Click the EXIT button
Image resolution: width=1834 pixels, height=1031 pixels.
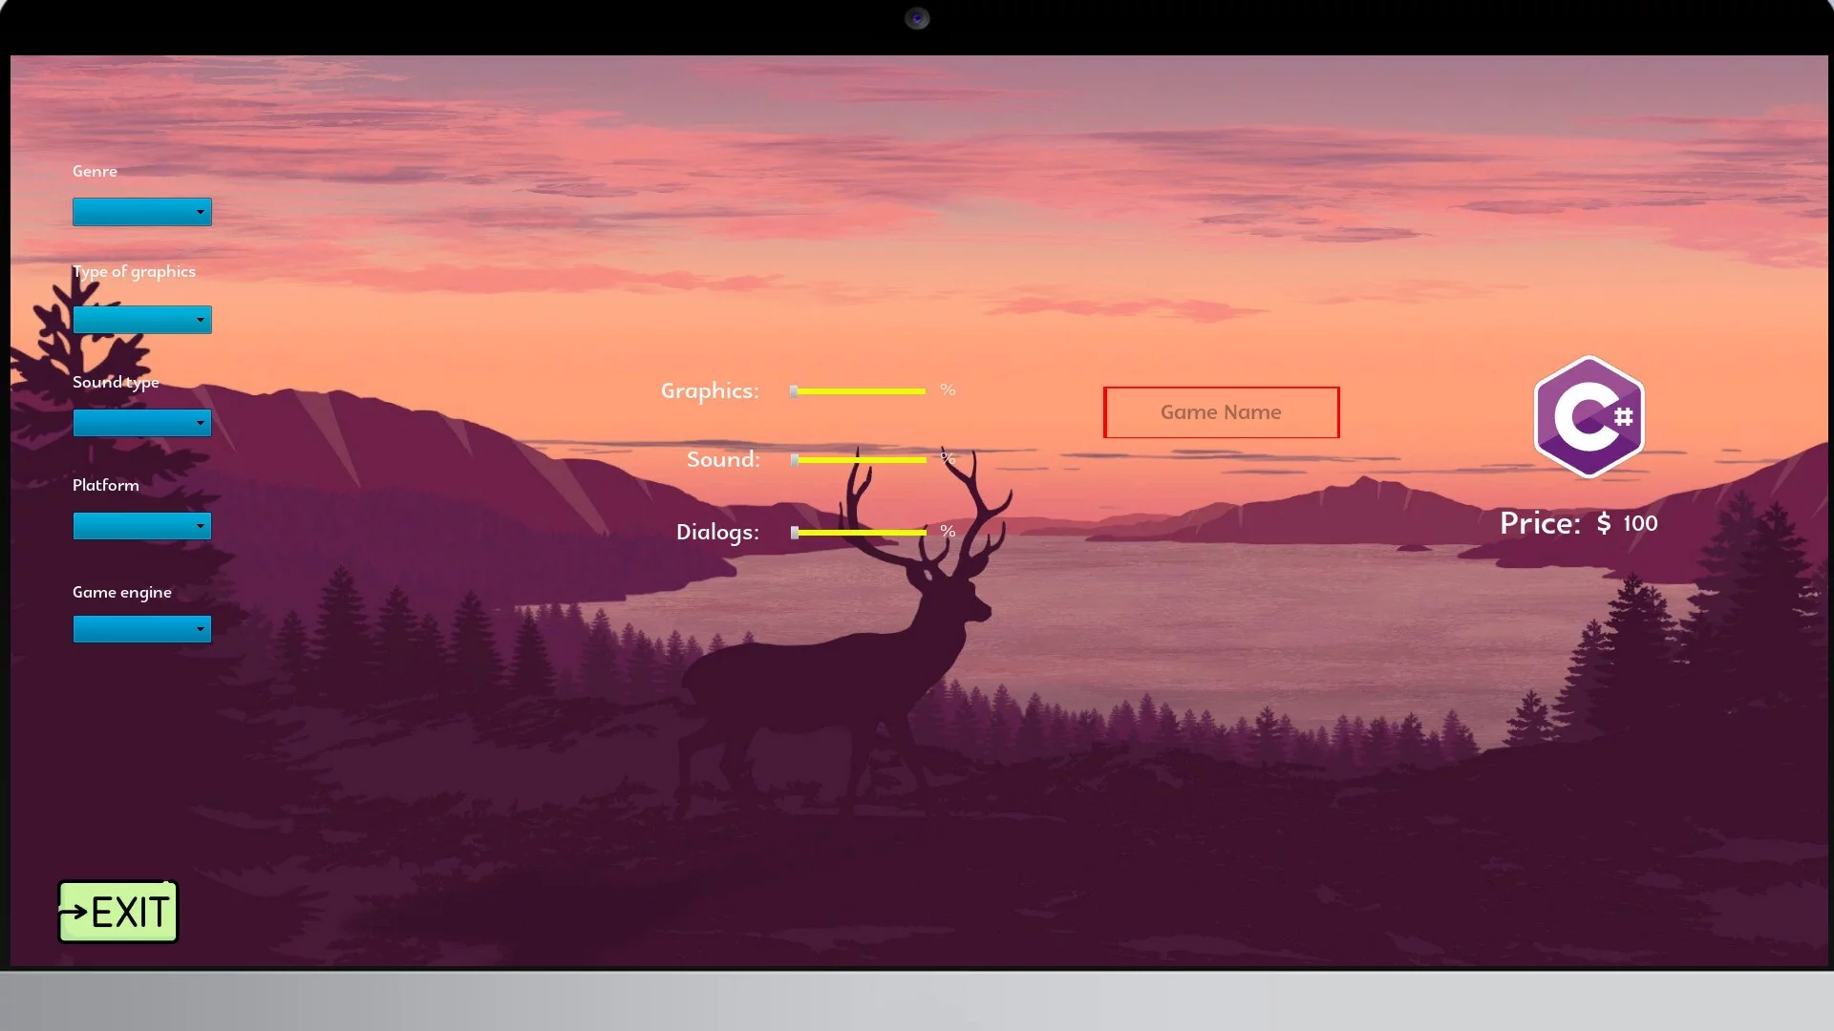point(118,912)
